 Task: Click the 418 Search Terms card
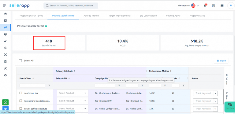(49, 43)
